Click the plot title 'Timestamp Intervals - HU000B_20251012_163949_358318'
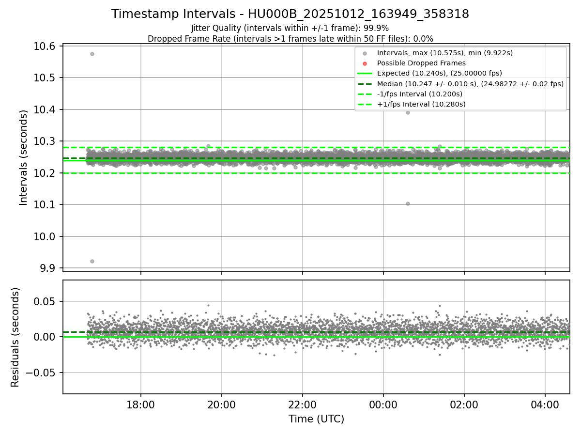 (x=290, y=14)
